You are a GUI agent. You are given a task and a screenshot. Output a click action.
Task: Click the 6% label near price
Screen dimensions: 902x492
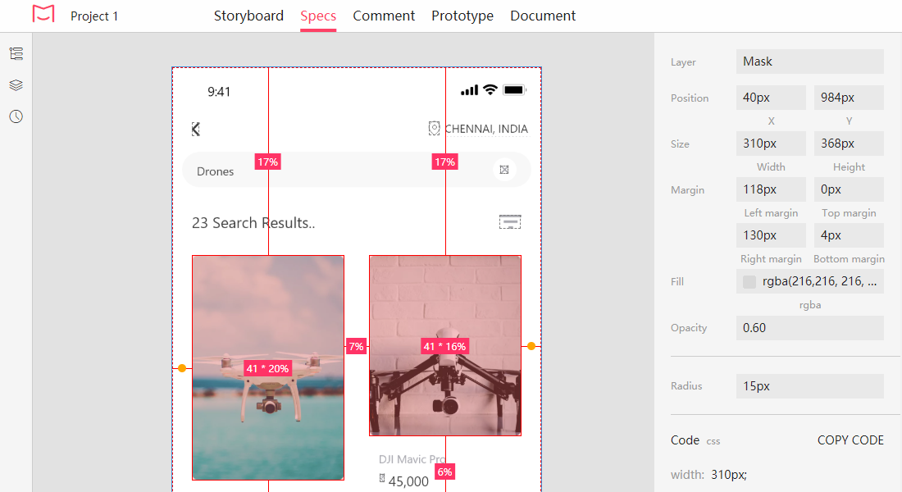coord(444,471)
